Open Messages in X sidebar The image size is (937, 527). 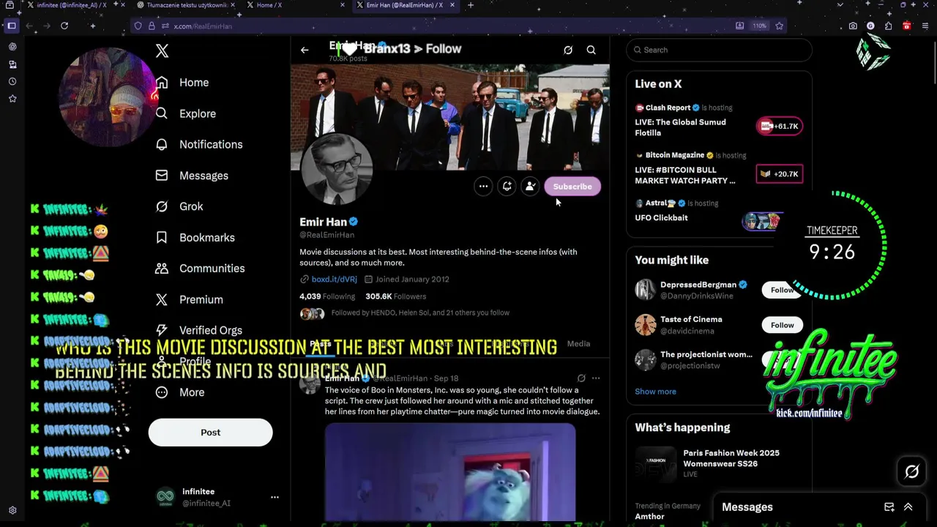tap(192, 176)
